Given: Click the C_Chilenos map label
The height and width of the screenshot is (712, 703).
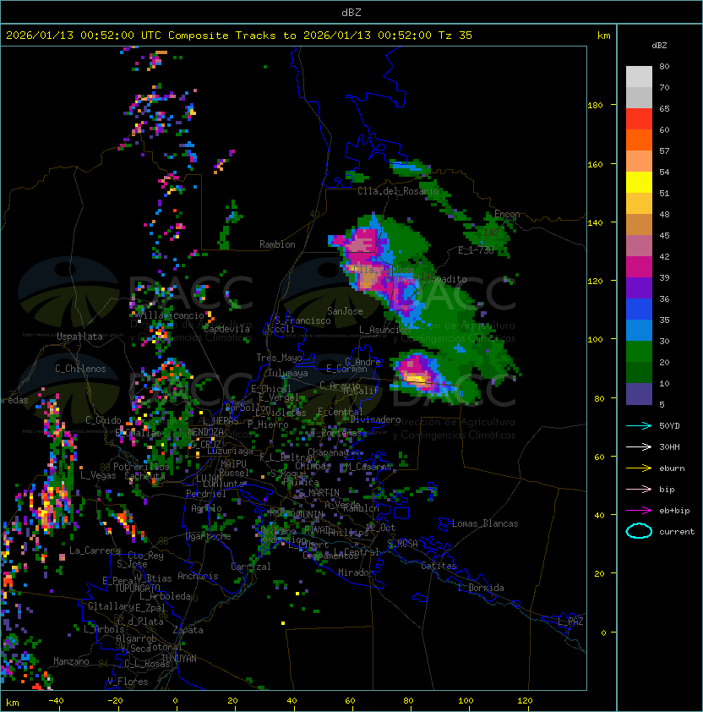Looking at the screenshot, I should [80, 369].
